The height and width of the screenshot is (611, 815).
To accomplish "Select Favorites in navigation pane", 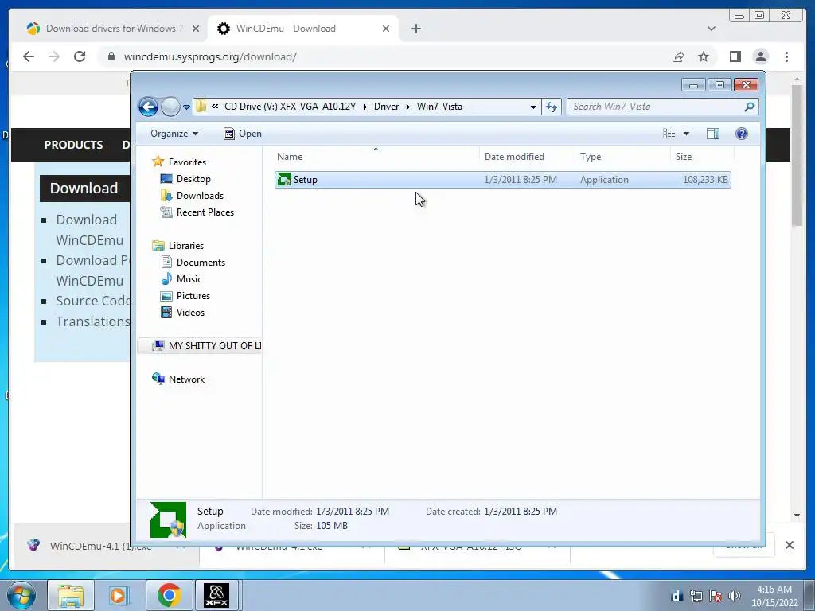I will point(179,162).
